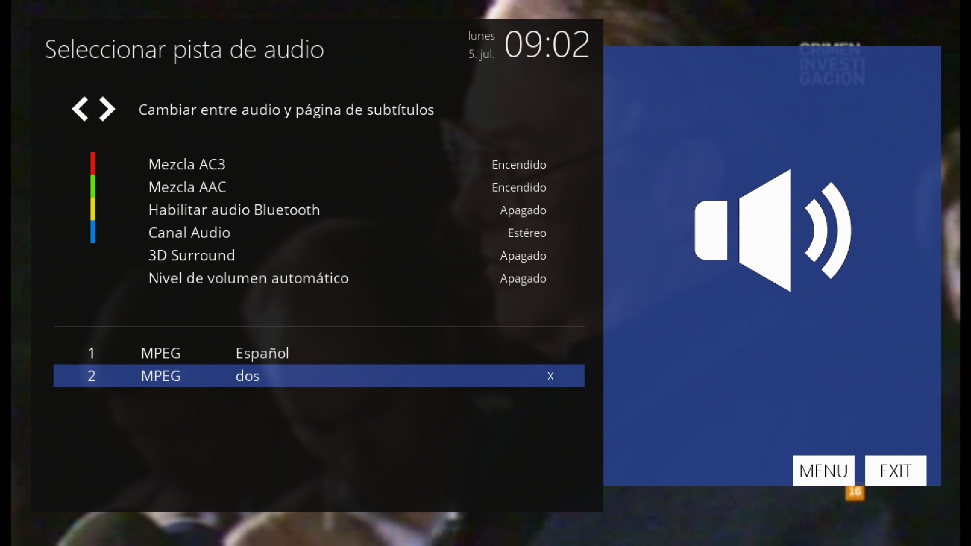The width and height of the screenshot is (971, 546).
Task: Change 3D Surround Apagado option
Action: click(x=522, y=256)
